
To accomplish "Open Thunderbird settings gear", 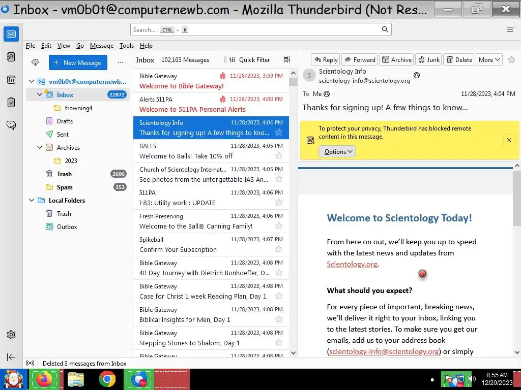I will click(11, 335).
